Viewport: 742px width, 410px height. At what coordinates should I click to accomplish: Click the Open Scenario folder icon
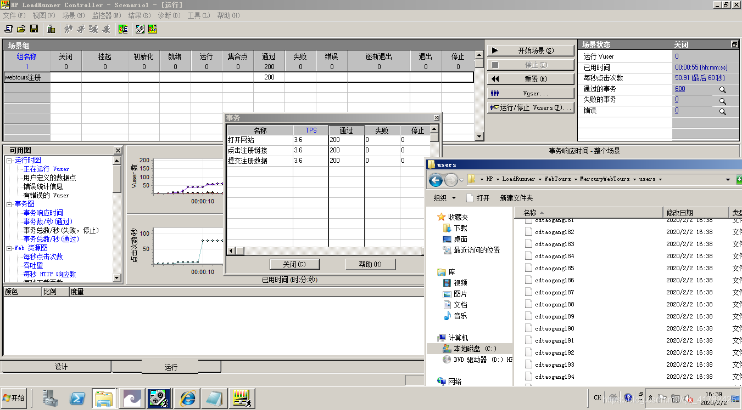click(x=21, y=29)
